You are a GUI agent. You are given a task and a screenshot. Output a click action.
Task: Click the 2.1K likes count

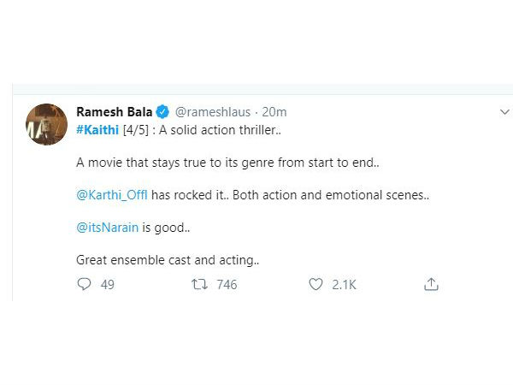pos(343,284)
